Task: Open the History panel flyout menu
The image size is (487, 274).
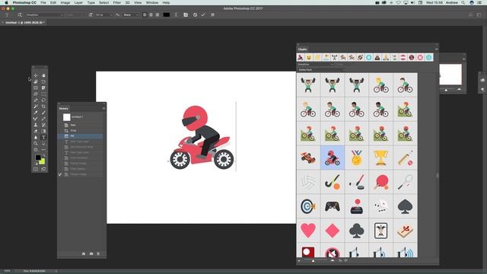Action: (103, 108)
